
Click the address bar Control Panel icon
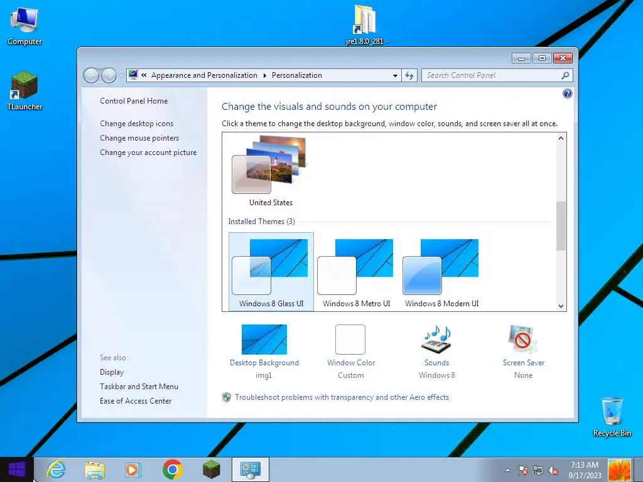(133, 75)
